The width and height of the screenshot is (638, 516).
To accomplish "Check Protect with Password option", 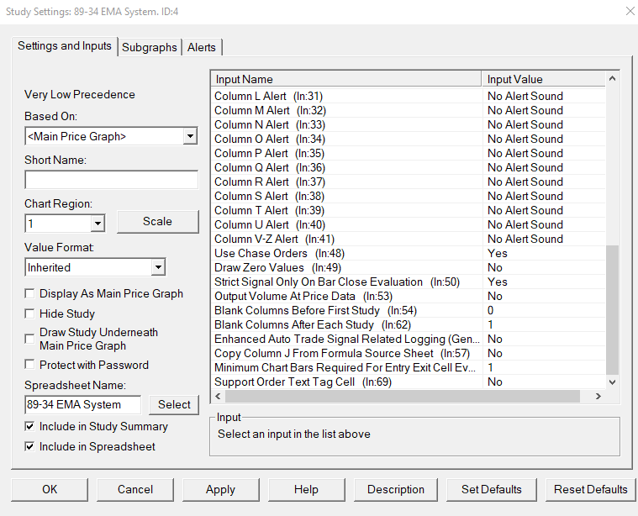I will tap(31, 365).
